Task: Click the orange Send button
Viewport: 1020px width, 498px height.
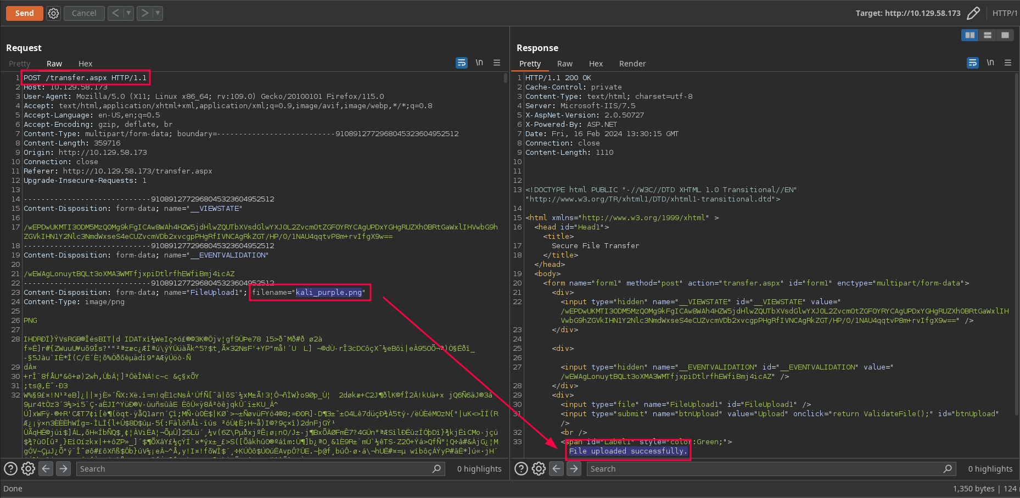Action: pyautogui.click(x=25, y=13)
